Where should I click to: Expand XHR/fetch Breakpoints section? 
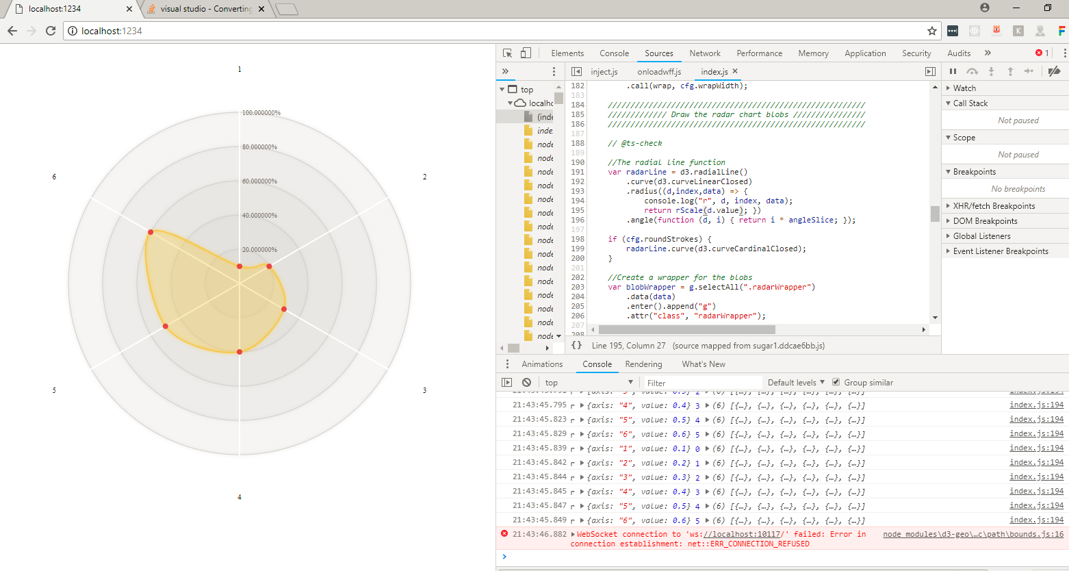tap(994, 206)
